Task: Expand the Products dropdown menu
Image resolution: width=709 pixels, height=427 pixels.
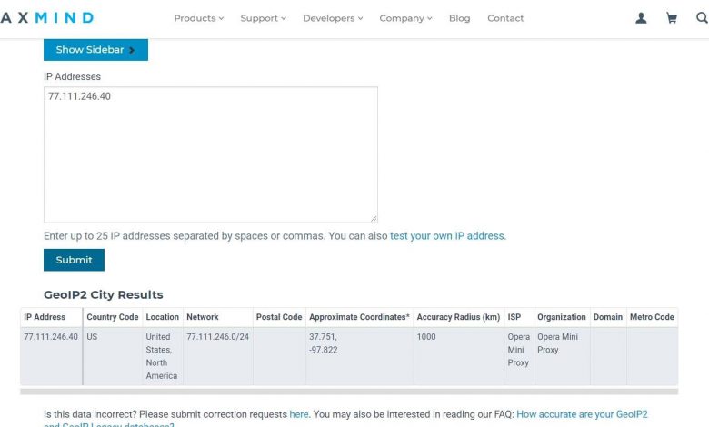Action: pos(198,18)
